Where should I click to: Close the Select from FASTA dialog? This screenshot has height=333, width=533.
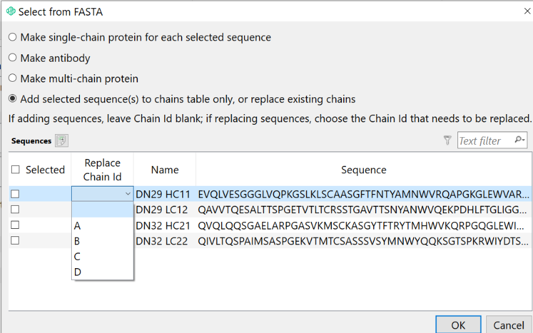click(527, 12)
